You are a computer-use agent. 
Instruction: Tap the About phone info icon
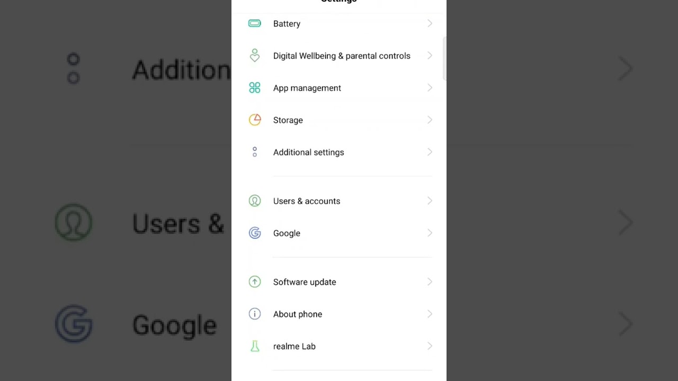(255, 314)
